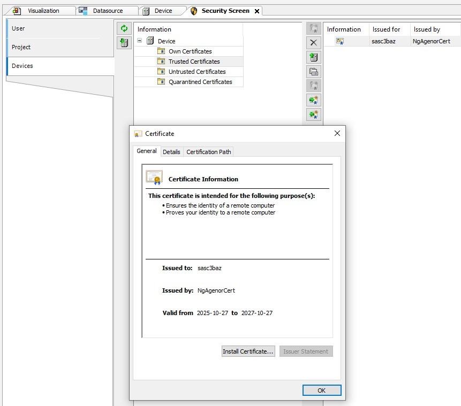Close the Security Screen tab
Viewport: 461px width, 406px height.
257,11
